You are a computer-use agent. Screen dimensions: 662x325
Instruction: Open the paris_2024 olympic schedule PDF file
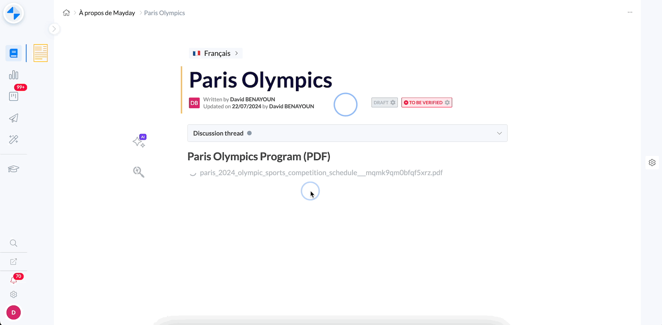click(x=321, y=173)
